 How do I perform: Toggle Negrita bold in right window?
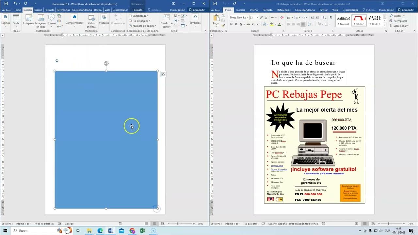click(x=231, y=24)
